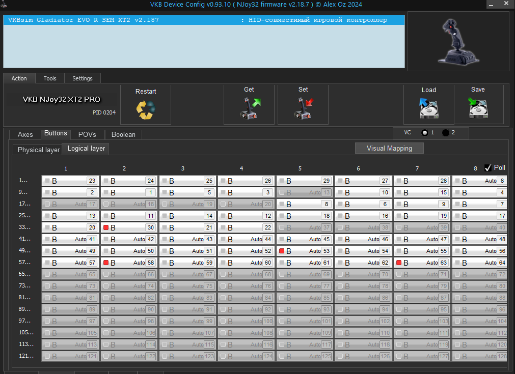The width and height of the screenshot is (515, 374).
Task: Click the grey indicator on button 23 cell
Action: pos(47,181)
